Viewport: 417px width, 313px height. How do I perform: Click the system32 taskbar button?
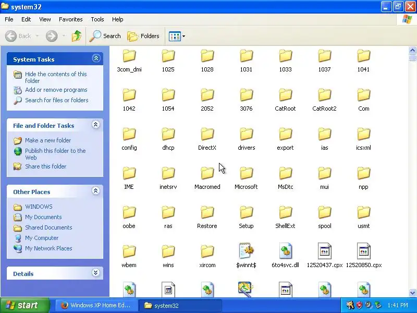click(x=180, y=305)
